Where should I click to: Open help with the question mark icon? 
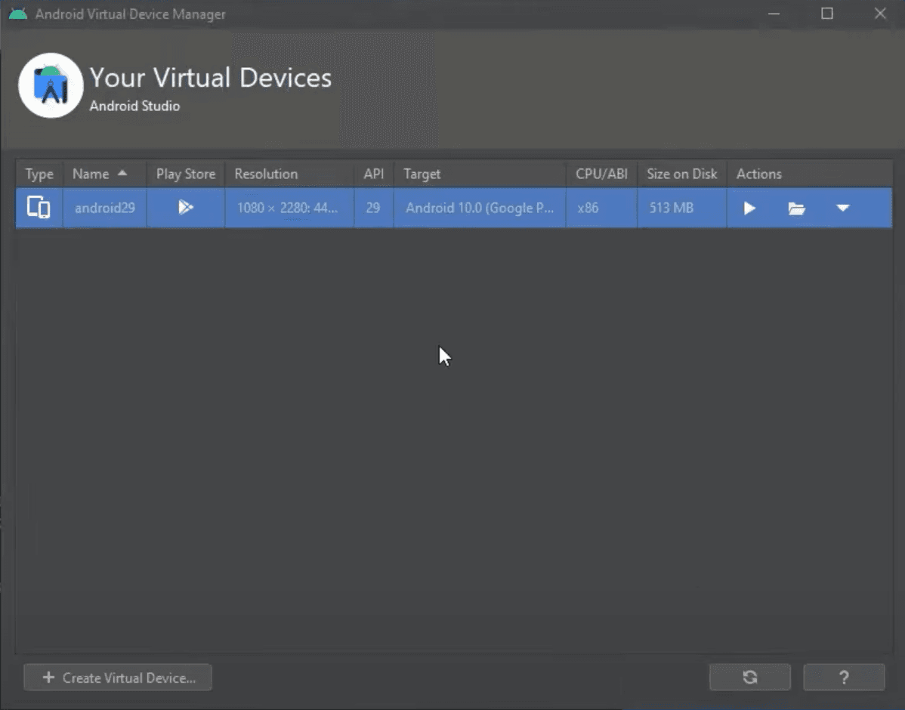(x=844, y=677)
